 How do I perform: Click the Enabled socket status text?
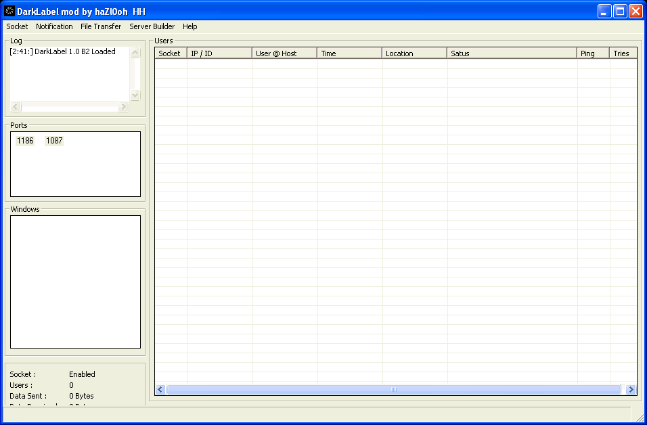(x=83, y=374)
